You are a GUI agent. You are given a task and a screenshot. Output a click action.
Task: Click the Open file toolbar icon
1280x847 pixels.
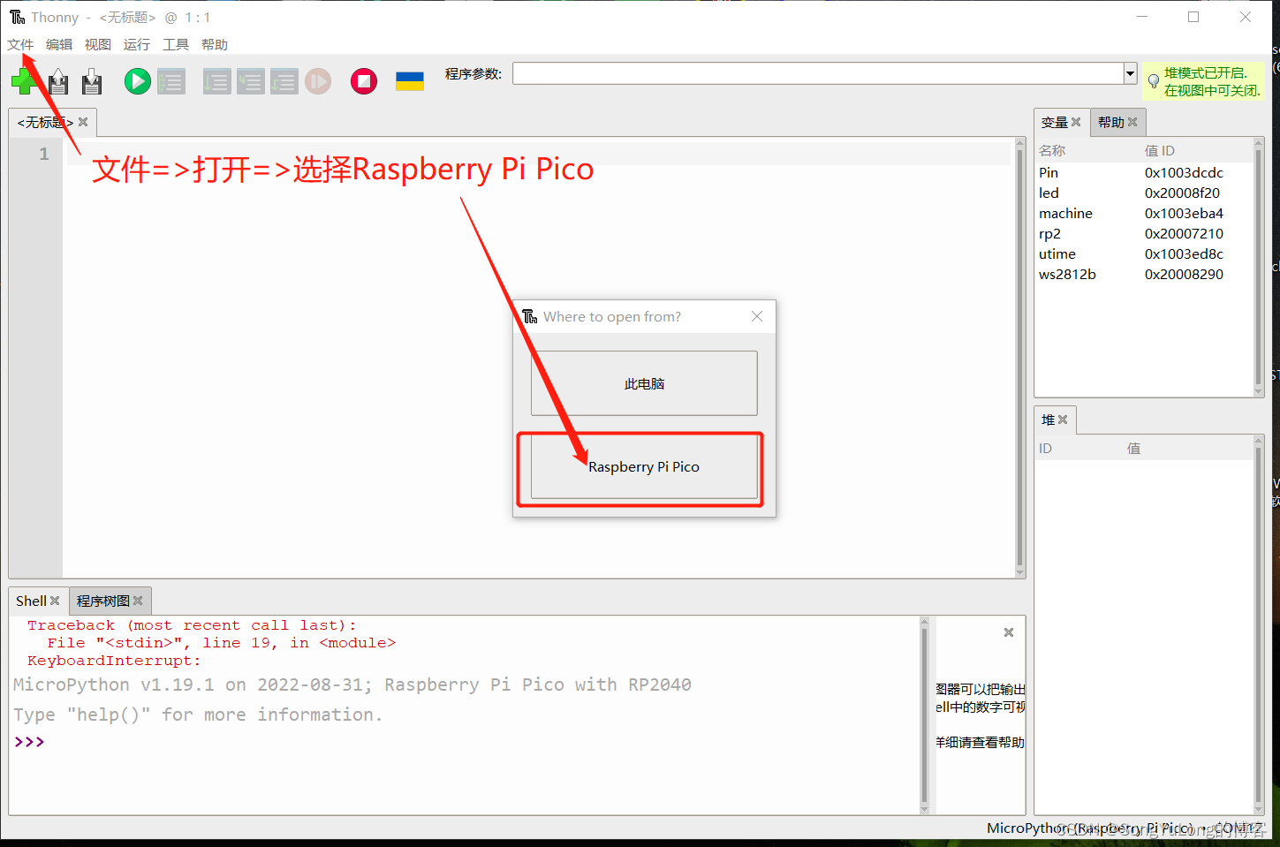click(58, 81)
